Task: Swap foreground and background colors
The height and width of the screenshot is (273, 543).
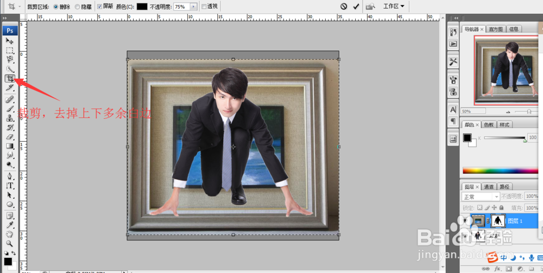Action: click(13, 253)
